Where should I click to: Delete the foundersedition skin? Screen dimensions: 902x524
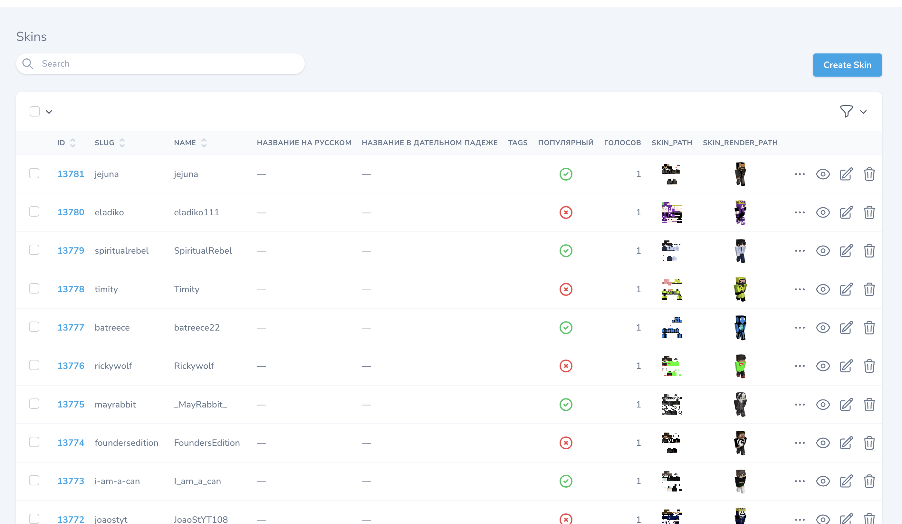869,443
